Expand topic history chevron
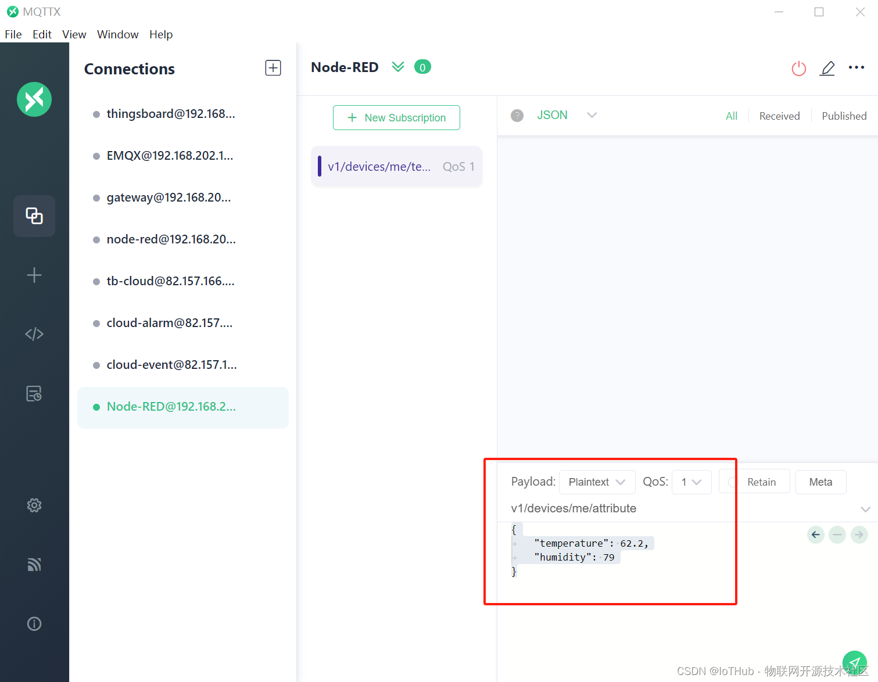The width and height of the screenshot is (878, 682). coord(865,509)
